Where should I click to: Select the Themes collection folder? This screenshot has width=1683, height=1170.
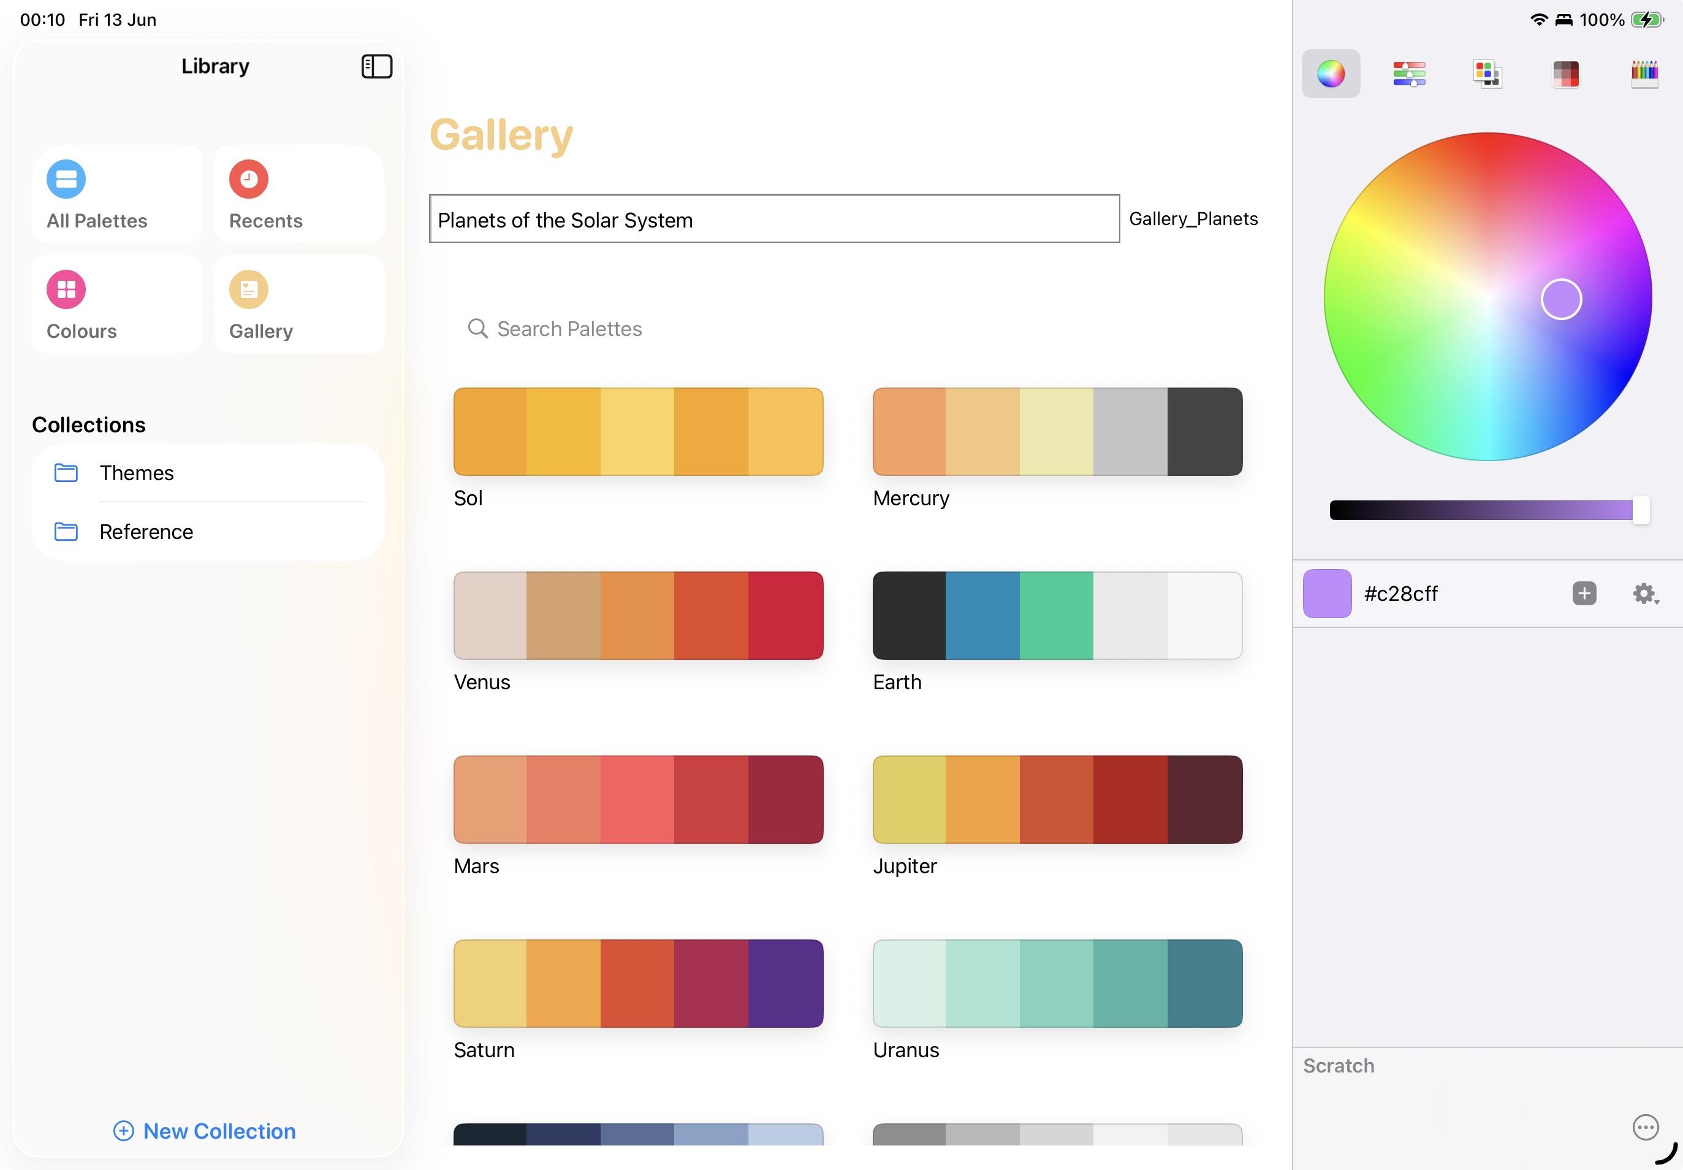[x=208, y=473]
